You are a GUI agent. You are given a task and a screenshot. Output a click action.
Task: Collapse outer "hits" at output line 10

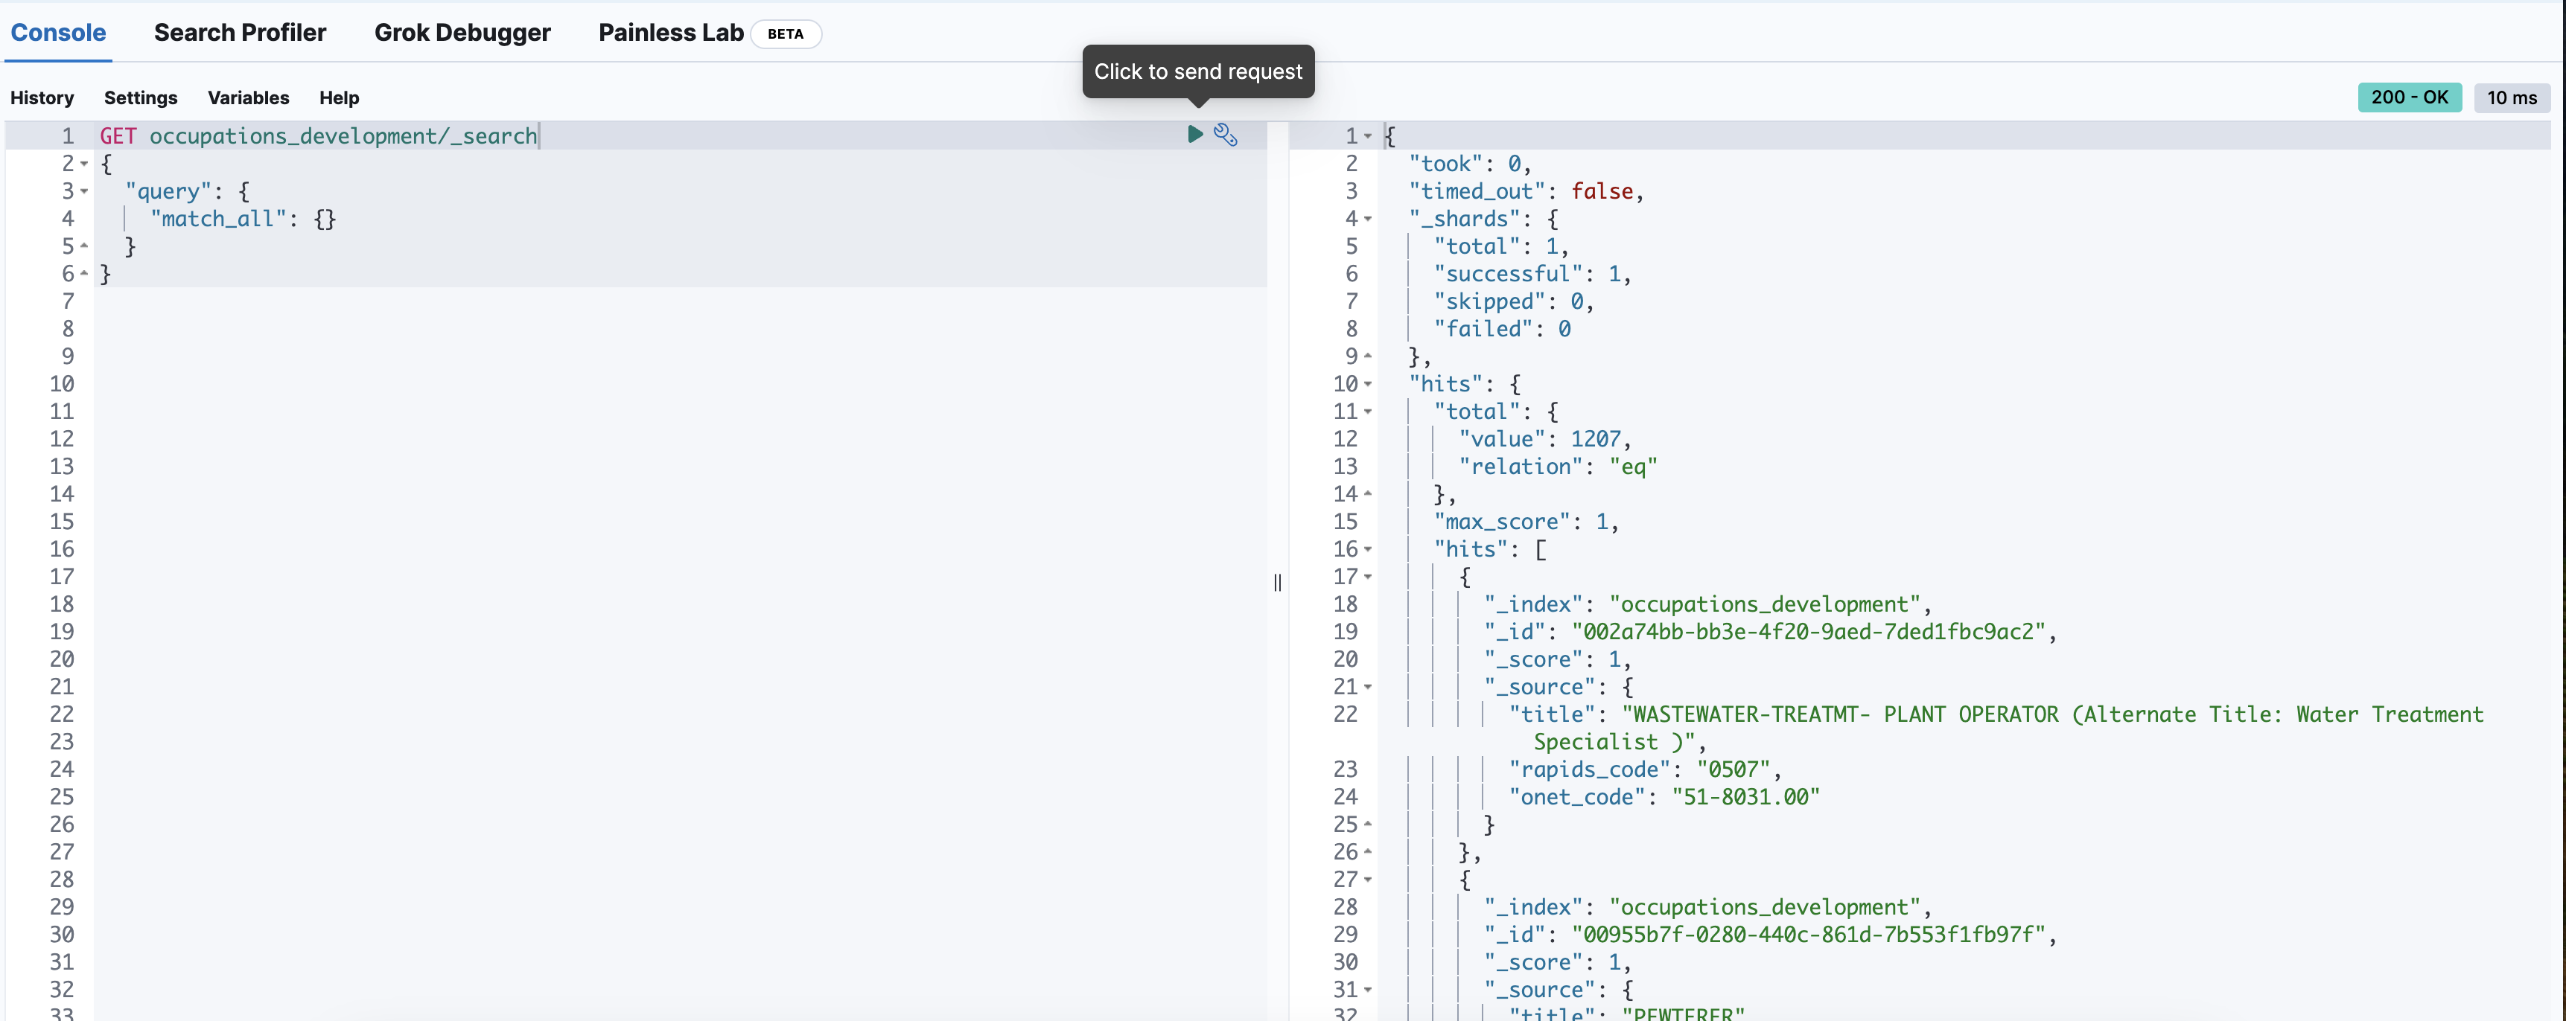pos(1368,384)
